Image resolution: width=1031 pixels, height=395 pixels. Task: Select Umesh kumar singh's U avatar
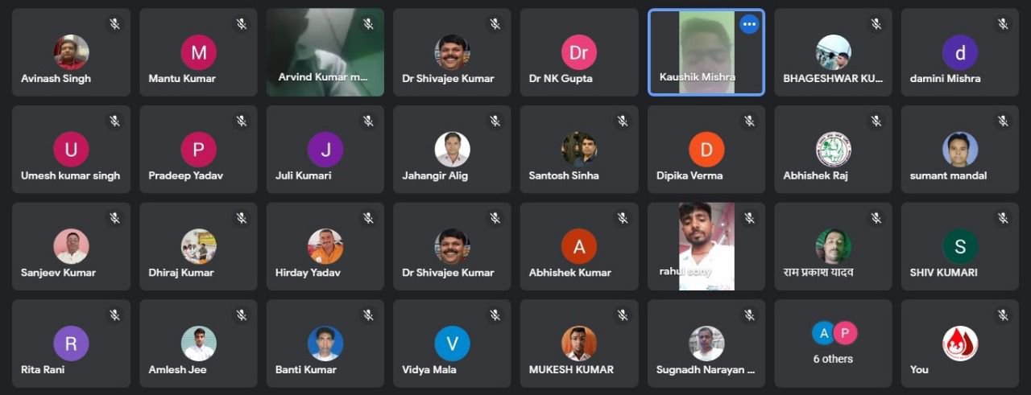[x=71, y=150]
